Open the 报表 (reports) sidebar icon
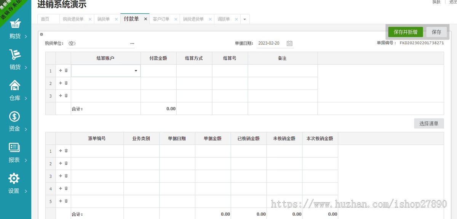The image size is (457, 219). pos(14,147)
